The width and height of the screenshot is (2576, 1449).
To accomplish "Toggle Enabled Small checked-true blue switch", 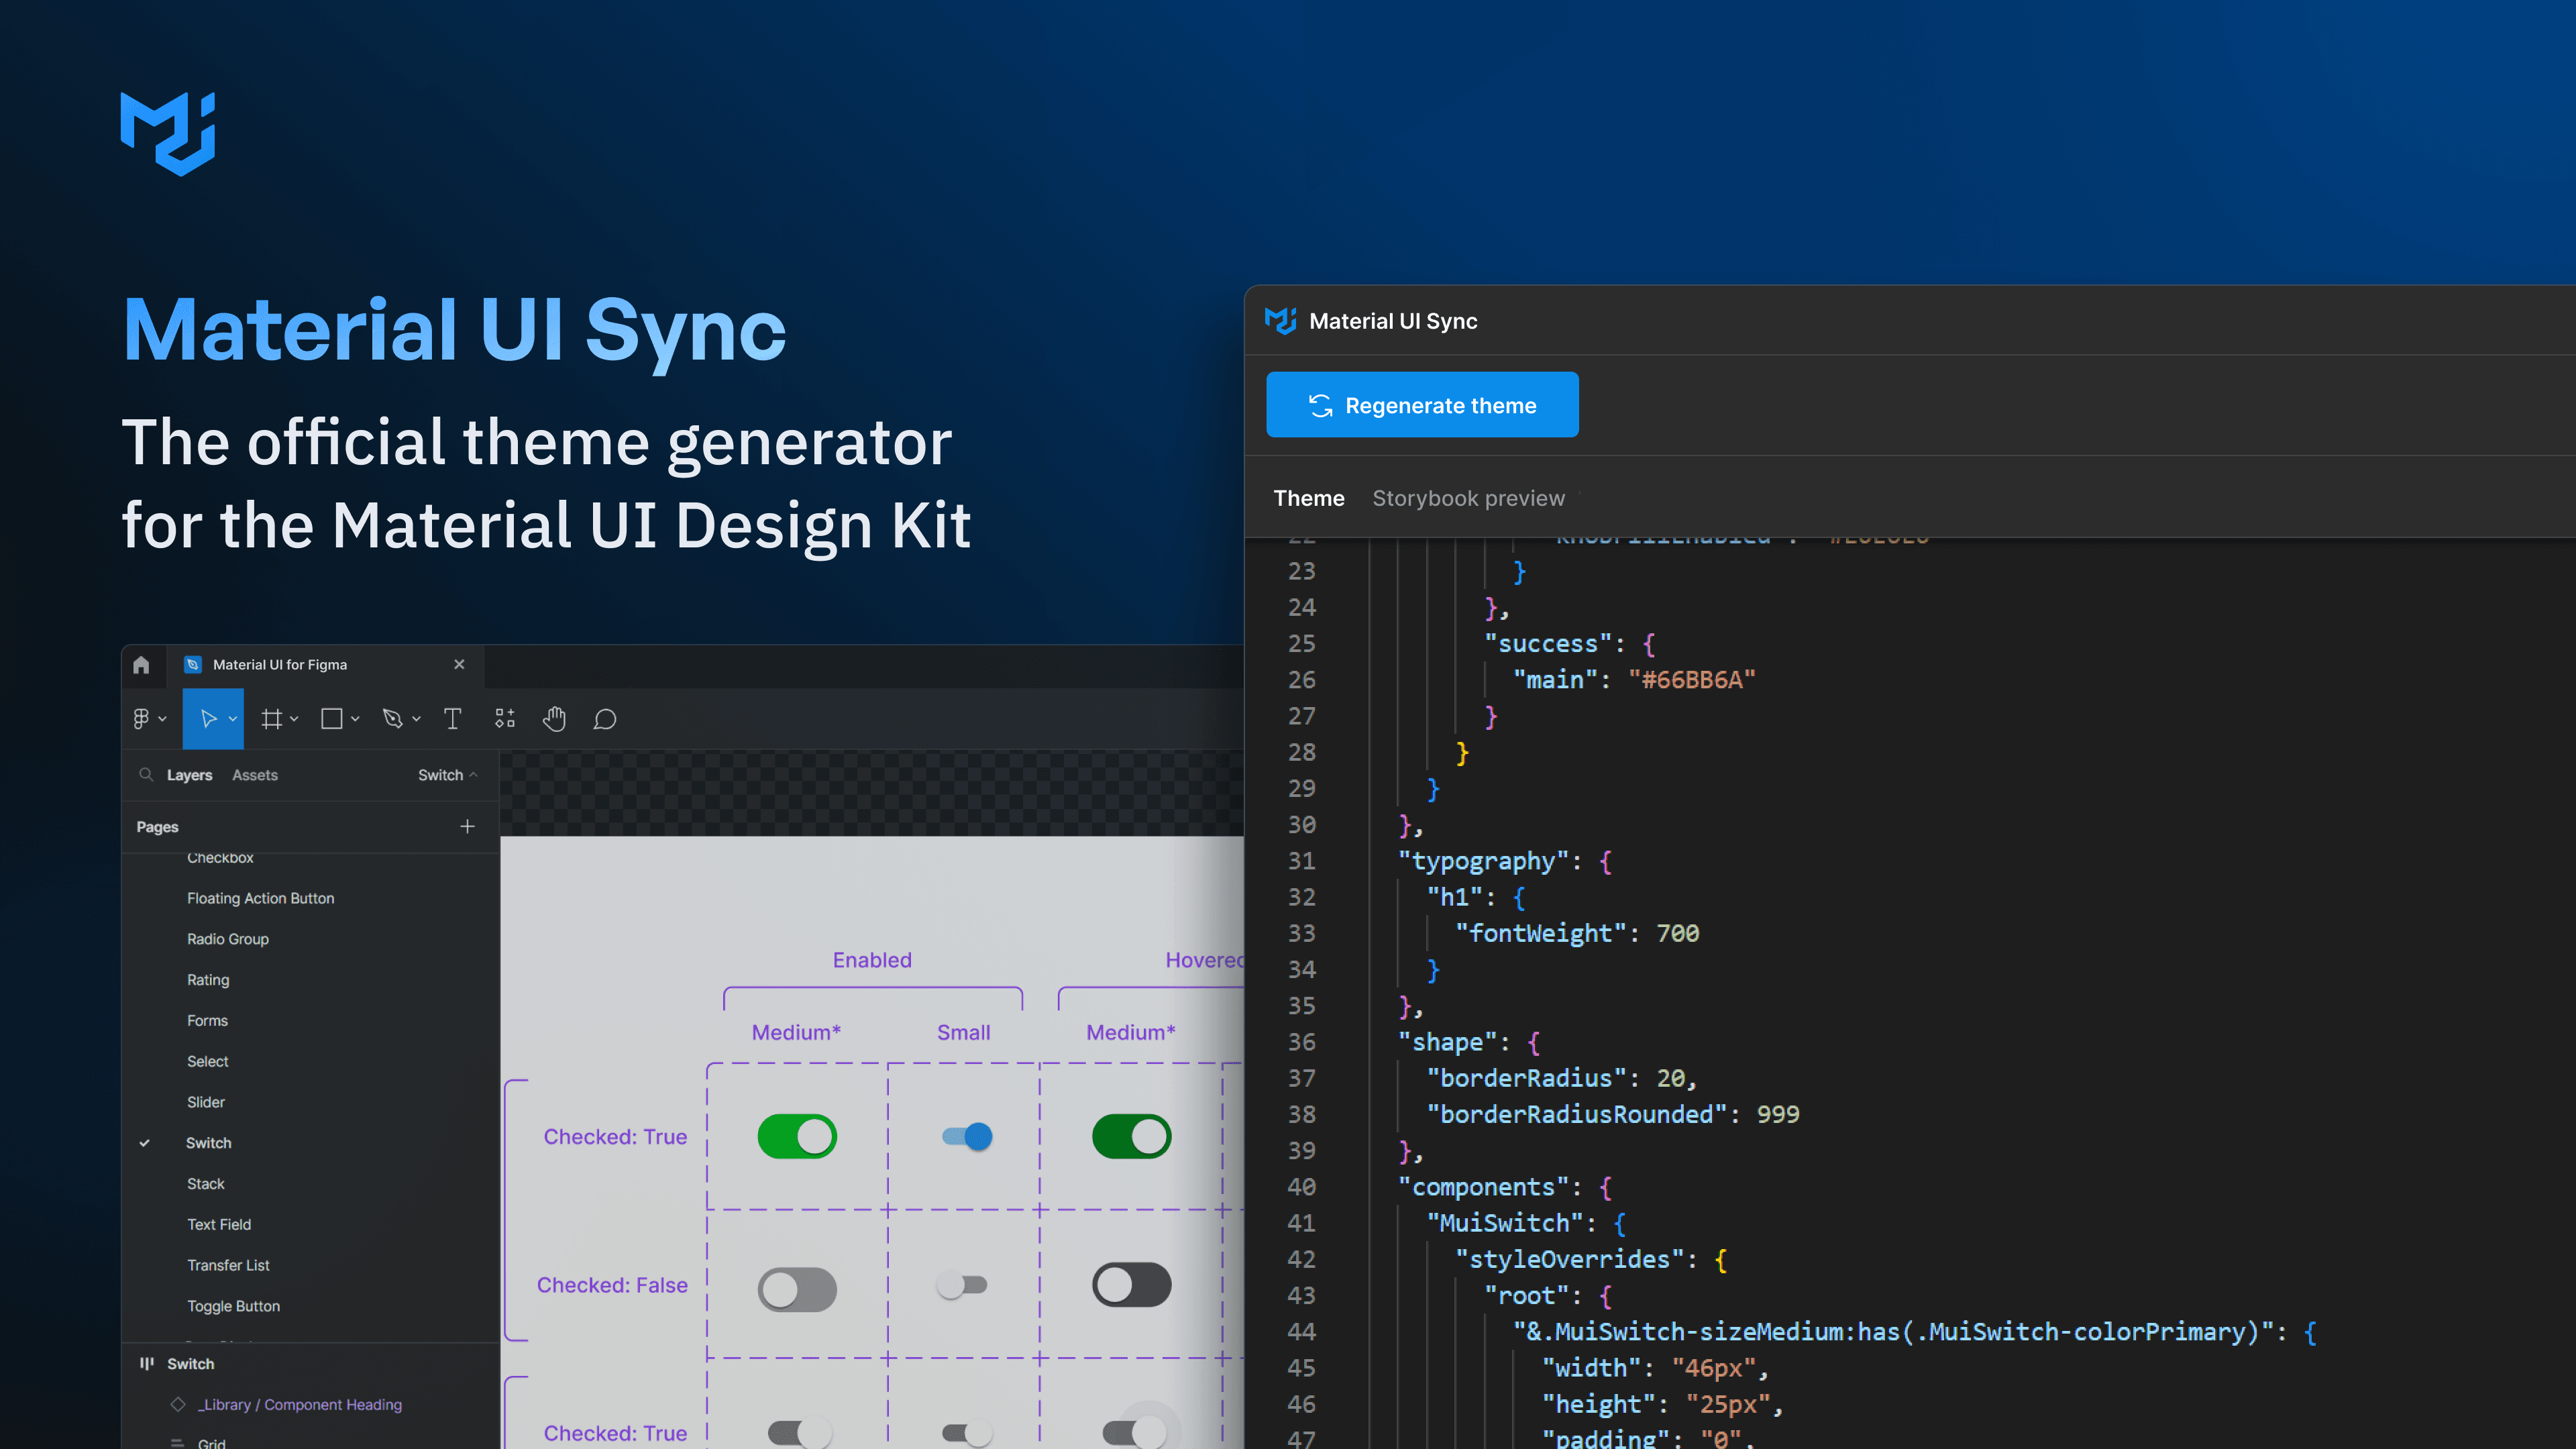I will 967,1137.
